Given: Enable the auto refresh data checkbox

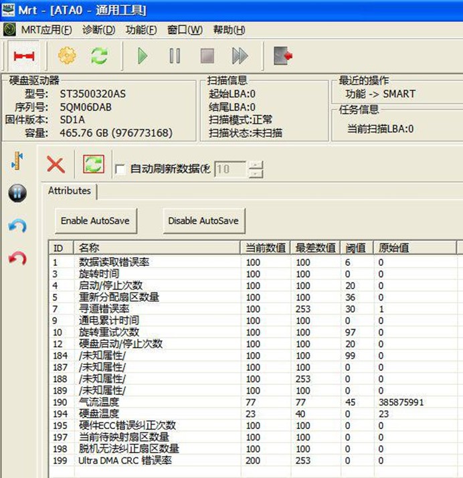Looking at the screenshot, I should pos(120,169).
